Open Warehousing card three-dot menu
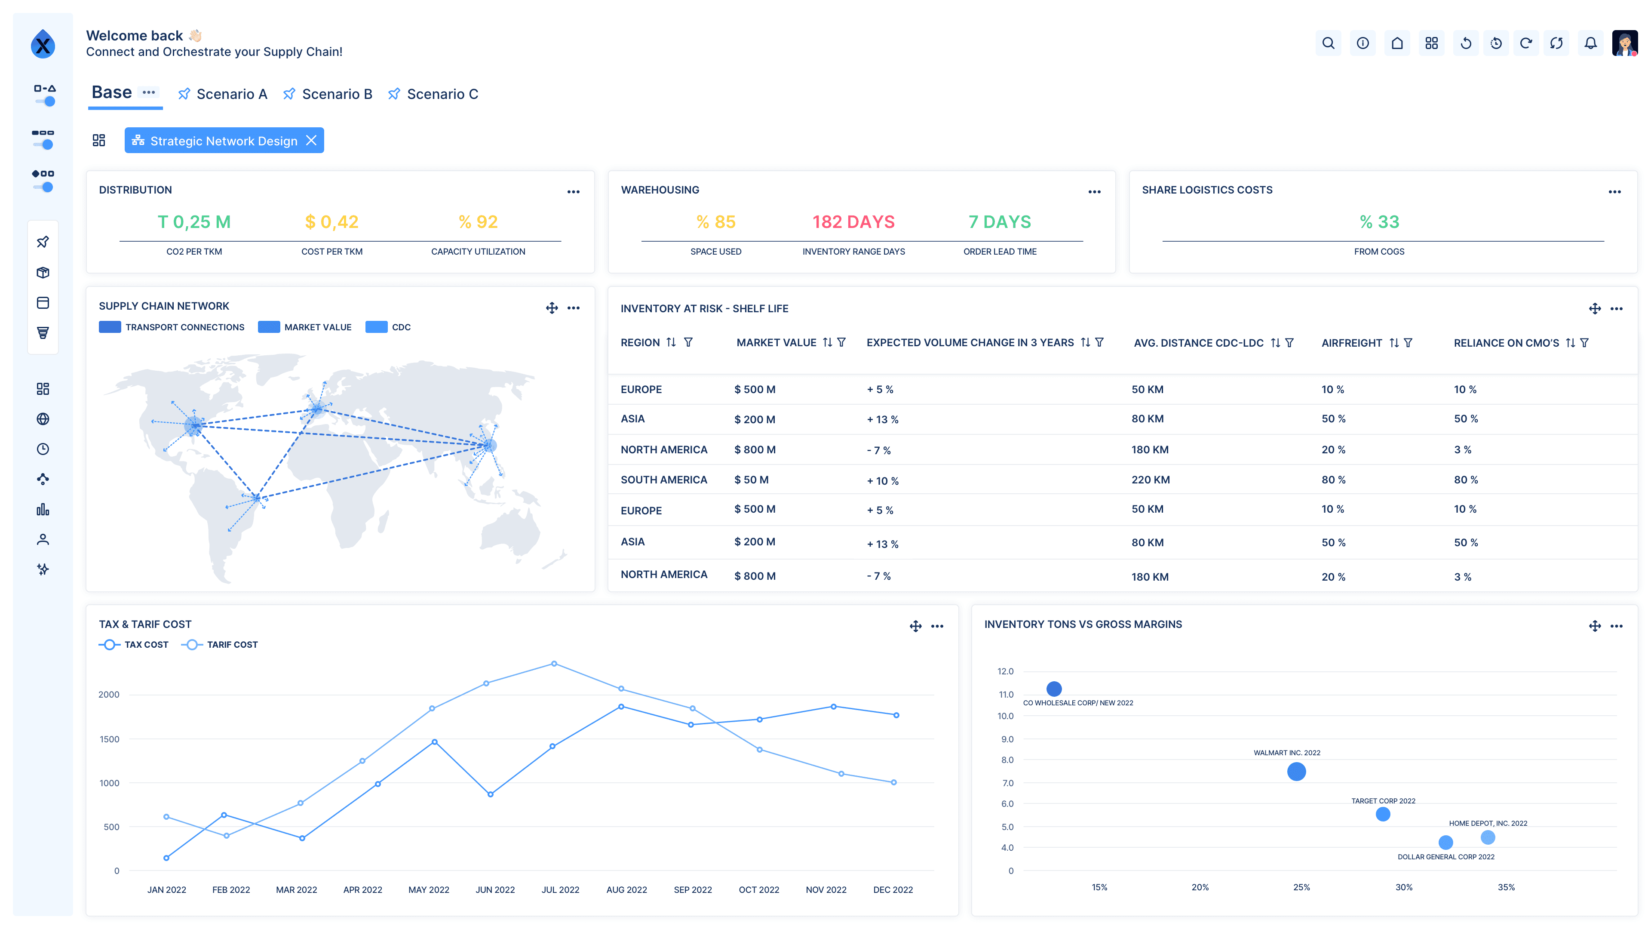The width and height of the screenshot is (1651, 929). tap(1094, 192)
